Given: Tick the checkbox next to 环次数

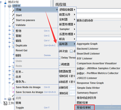Looking at the screenshot, I should (x=71, y=51).
